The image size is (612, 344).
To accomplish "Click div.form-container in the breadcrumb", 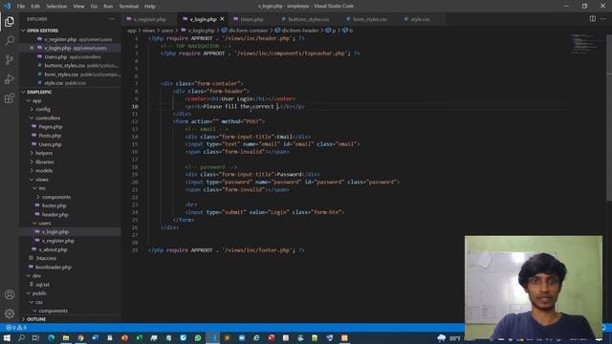I will [245, 31].
